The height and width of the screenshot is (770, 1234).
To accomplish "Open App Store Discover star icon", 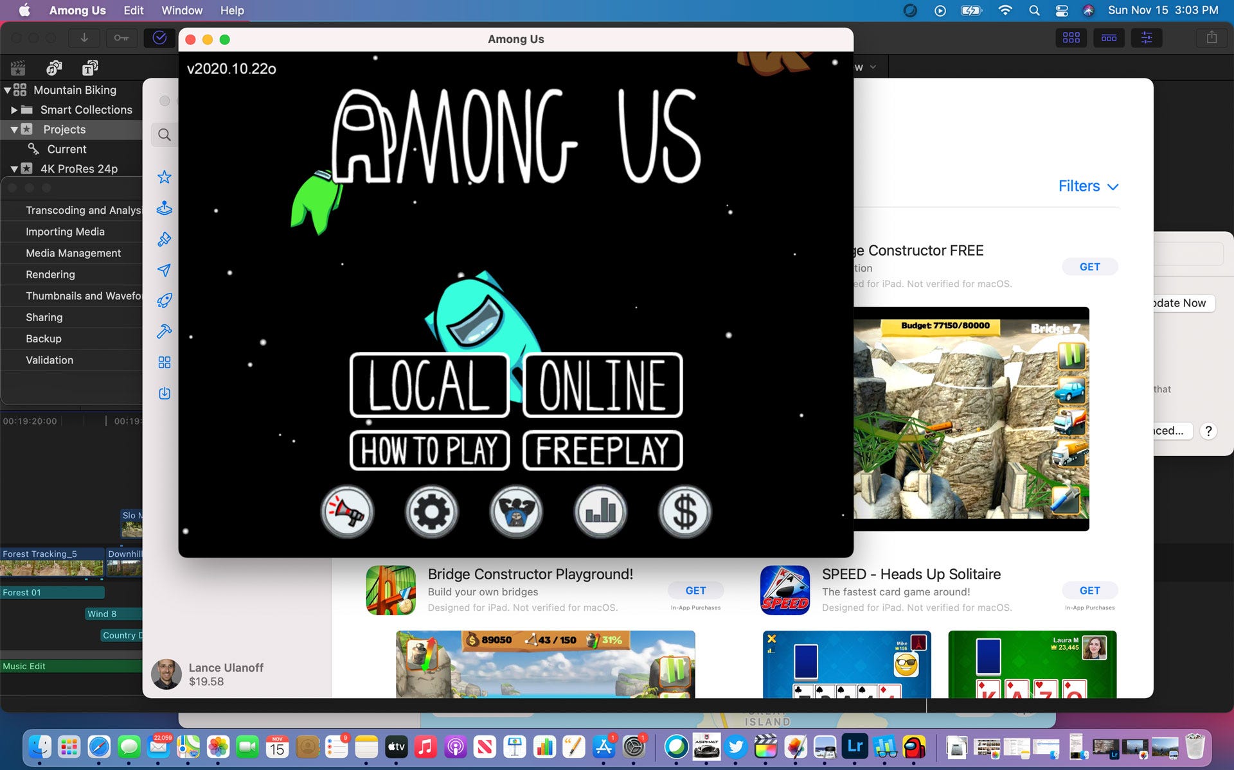I will point(165,177).
